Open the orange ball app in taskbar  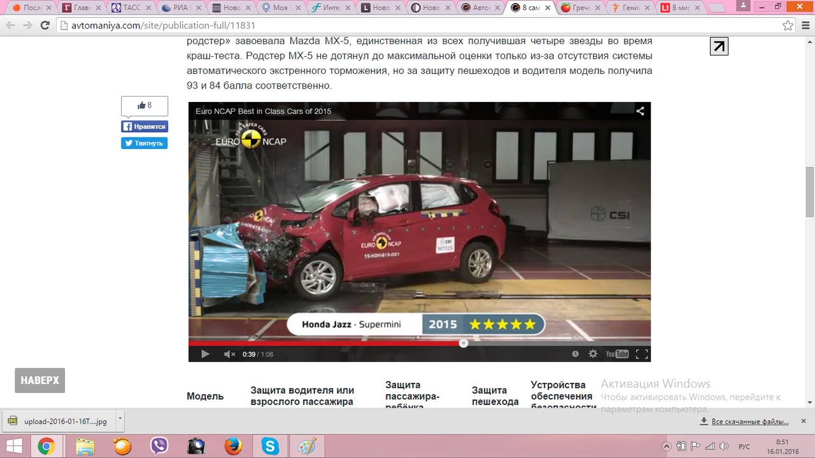(x=122, y=447)
